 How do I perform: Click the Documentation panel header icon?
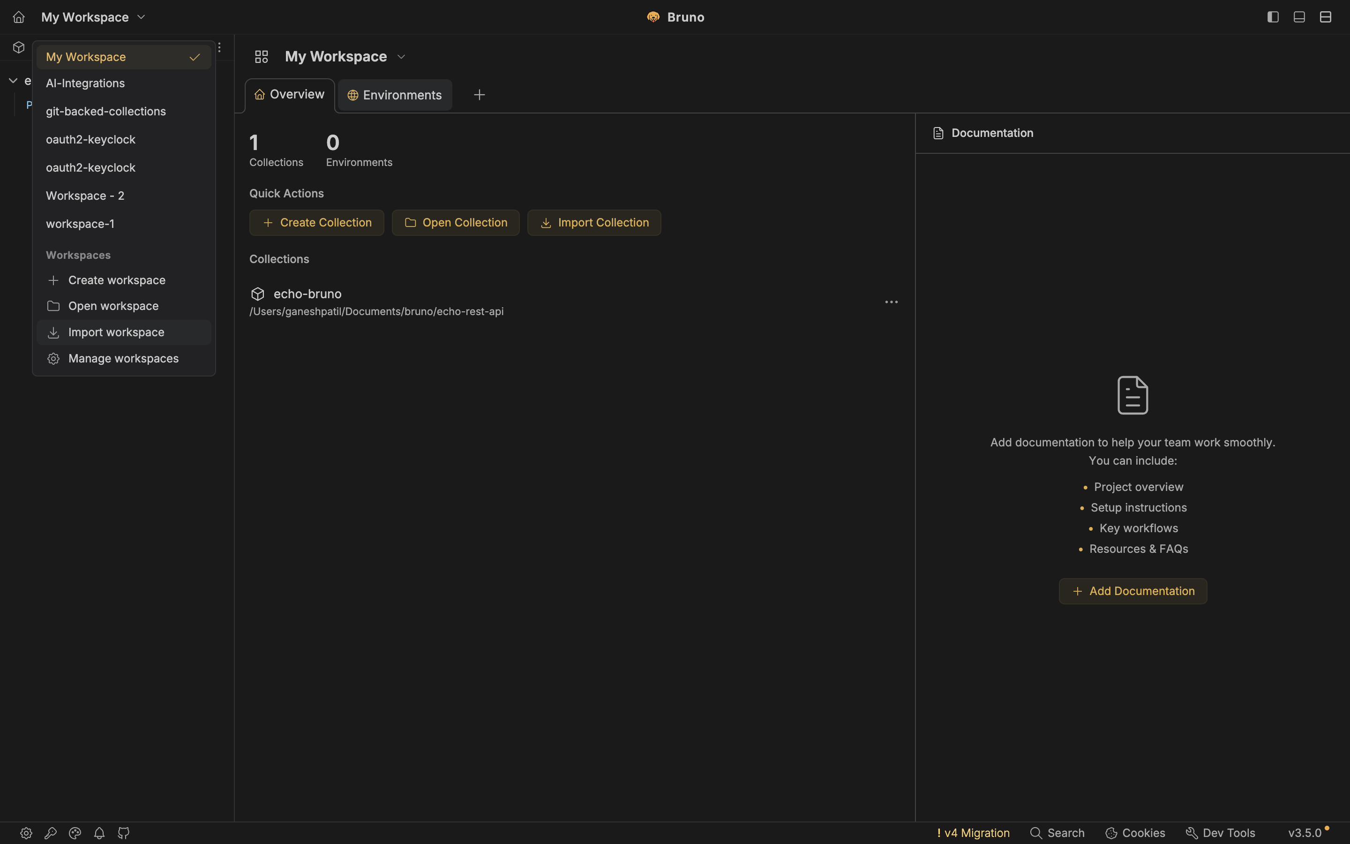(x=938, y=134)
